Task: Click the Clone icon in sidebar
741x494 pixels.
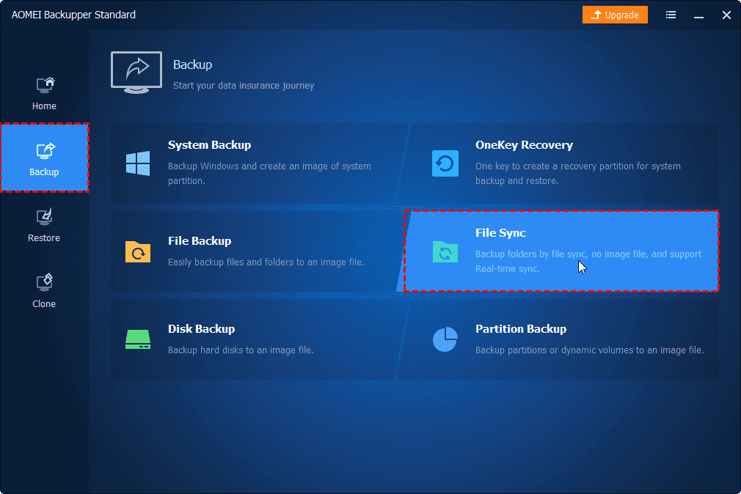Action: coord(45,282)
